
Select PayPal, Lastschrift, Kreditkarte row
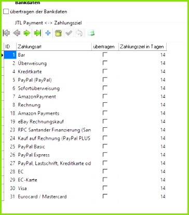[x=85, y=163]
